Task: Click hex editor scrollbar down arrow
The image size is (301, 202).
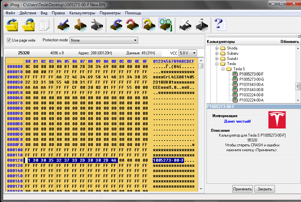Action: [x=201, y=189]
